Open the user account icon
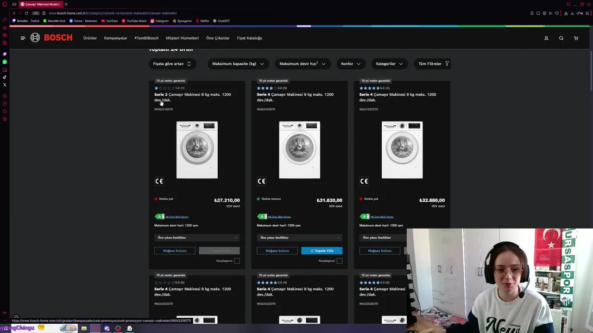 tap(546, 38)
